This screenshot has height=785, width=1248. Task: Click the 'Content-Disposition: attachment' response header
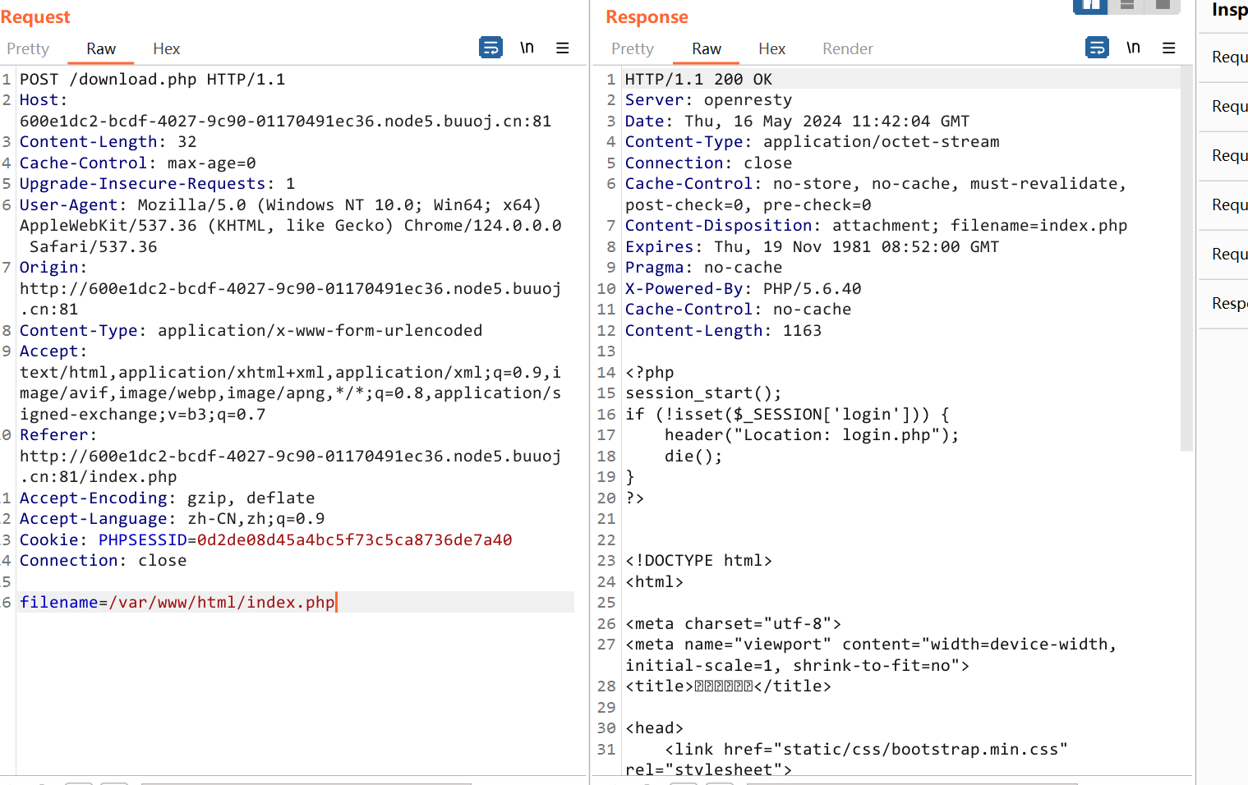tap(877, 226)
